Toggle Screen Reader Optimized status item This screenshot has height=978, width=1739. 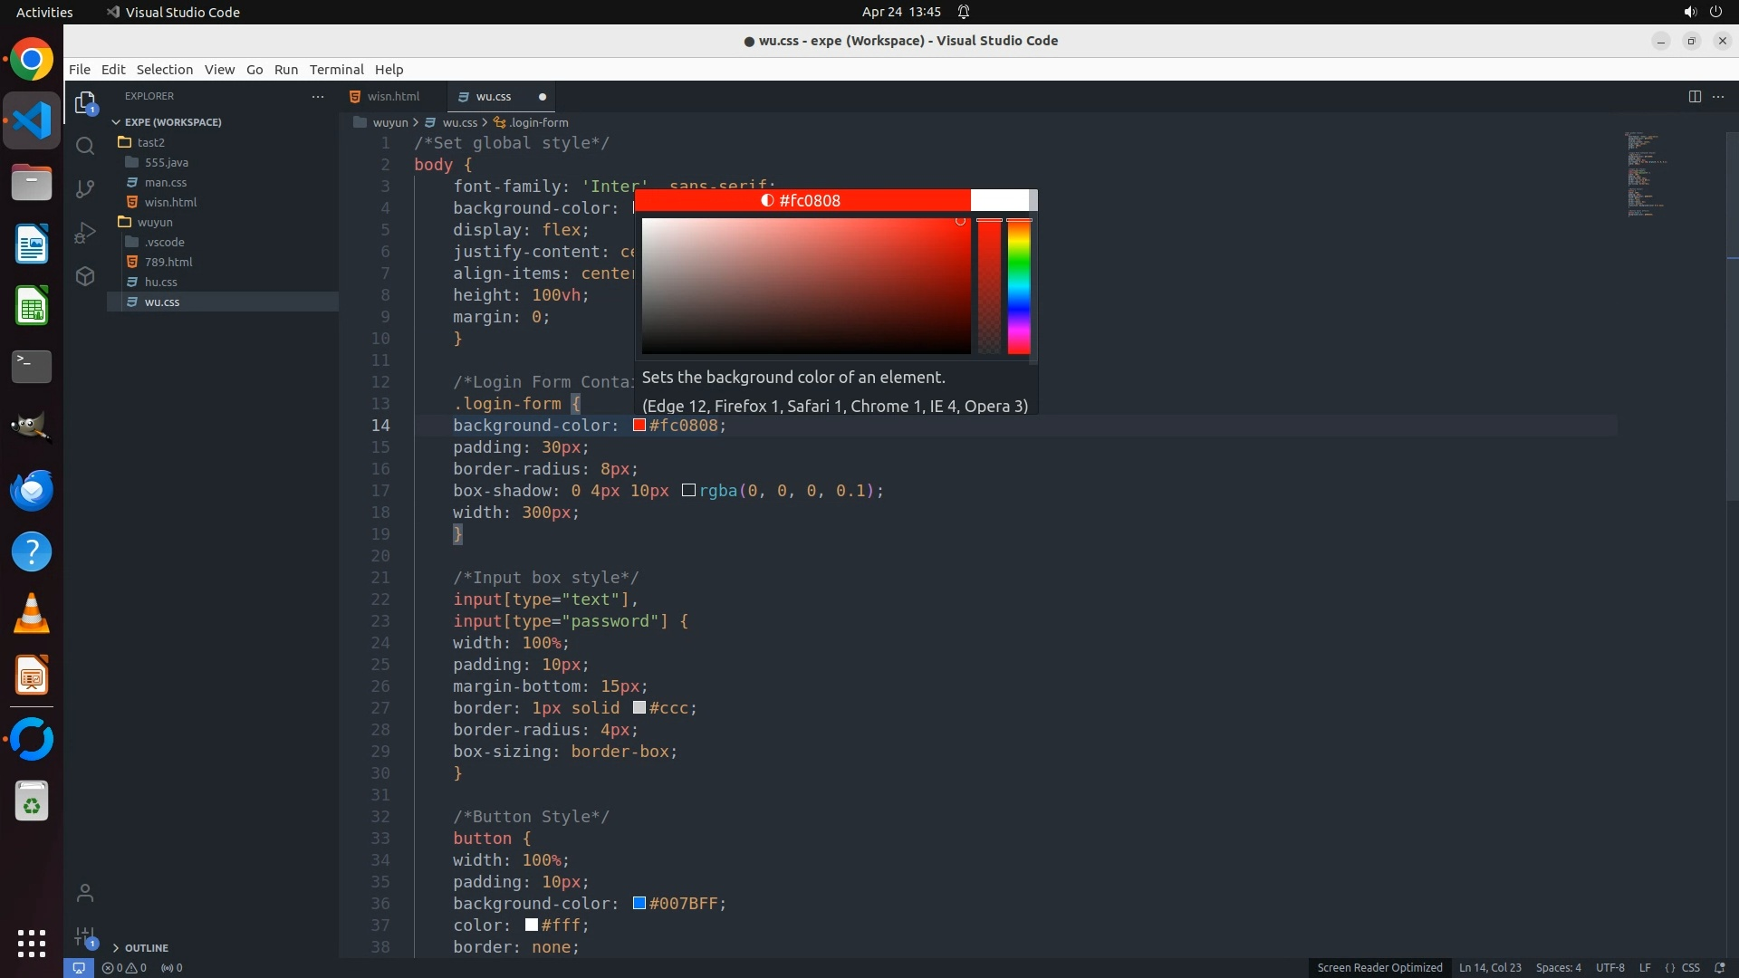point(1379,967)
